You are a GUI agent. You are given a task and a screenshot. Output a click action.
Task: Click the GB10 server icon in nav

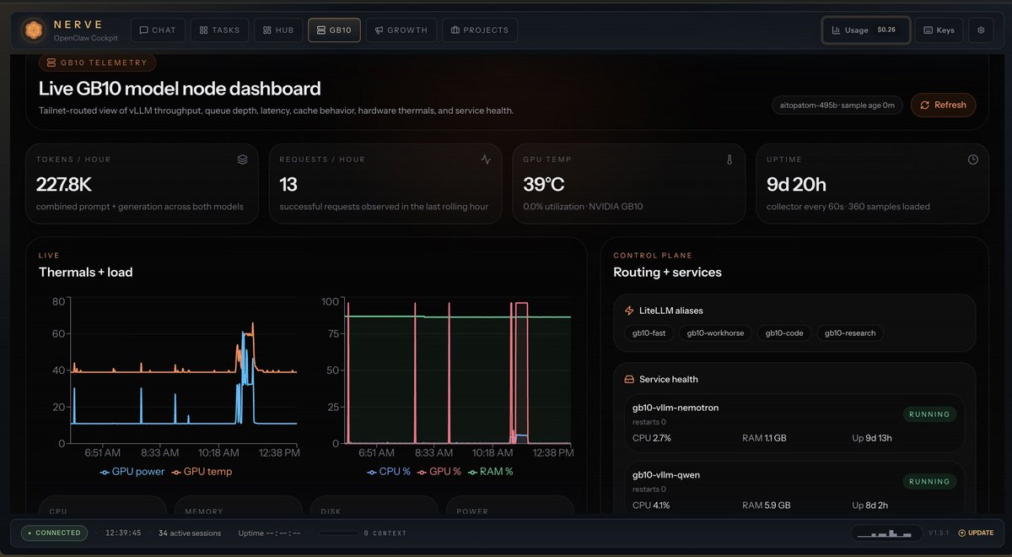[x=320, y=30]
